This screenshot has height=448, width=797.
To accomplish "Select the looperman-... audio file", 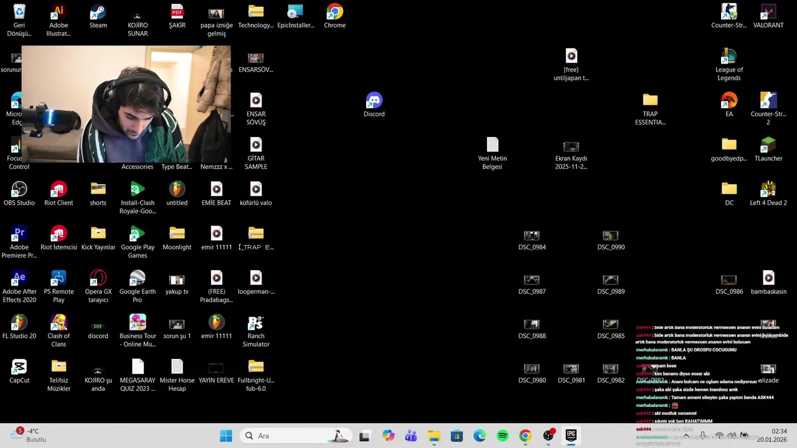I will pyautogui.click(x=256, y=283).
